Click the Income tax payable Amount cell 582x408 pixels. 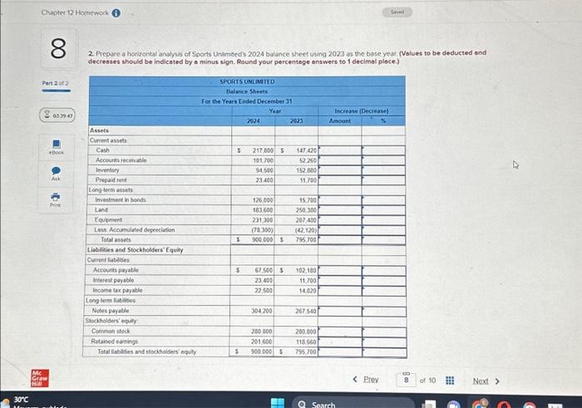[340, 291]
